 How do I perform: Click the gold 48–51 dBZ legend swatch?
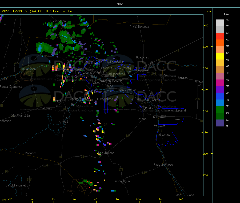(220, 63)
